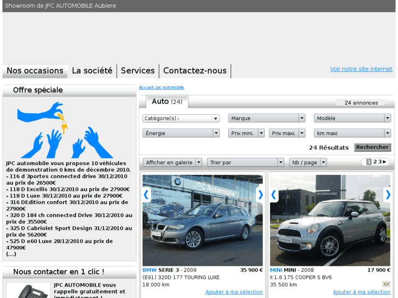Click the 24 Résultats label

click(x=328, y=148)
